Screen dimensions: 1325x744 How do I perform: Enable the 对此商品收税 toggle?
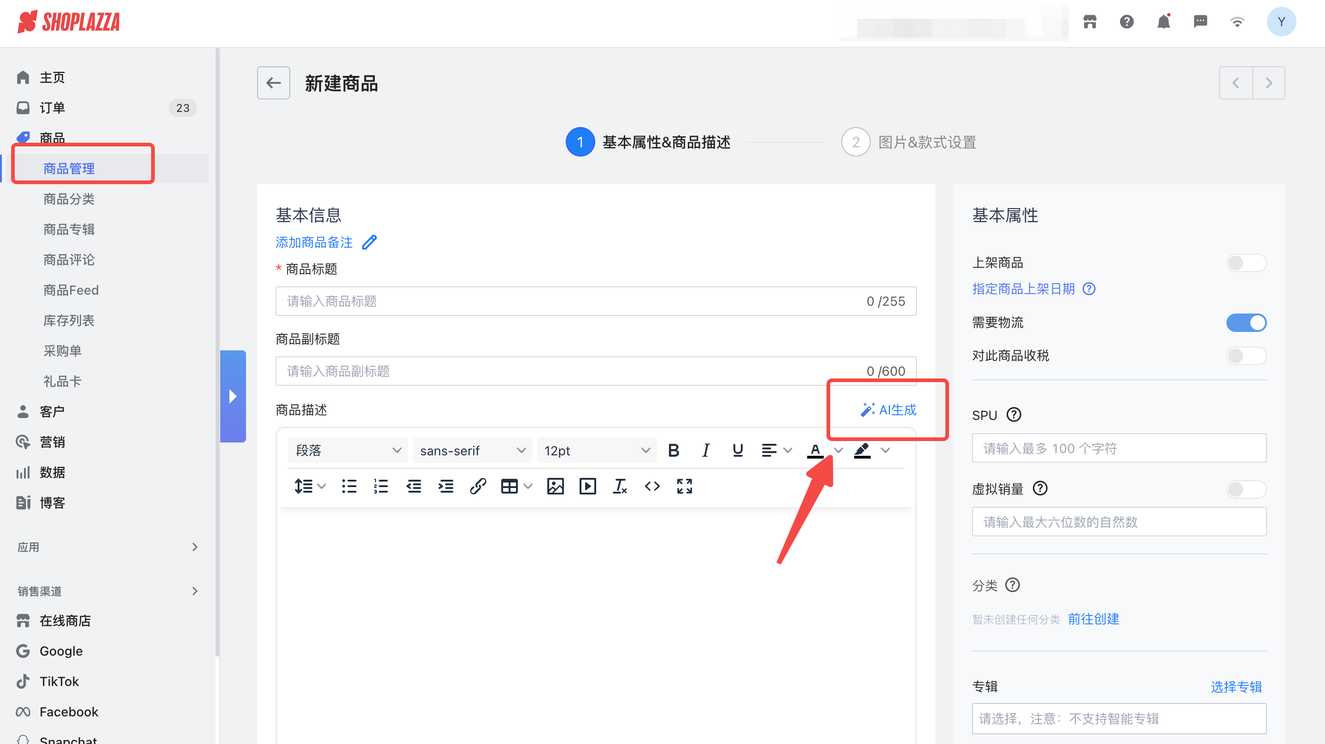(1246, 356)
